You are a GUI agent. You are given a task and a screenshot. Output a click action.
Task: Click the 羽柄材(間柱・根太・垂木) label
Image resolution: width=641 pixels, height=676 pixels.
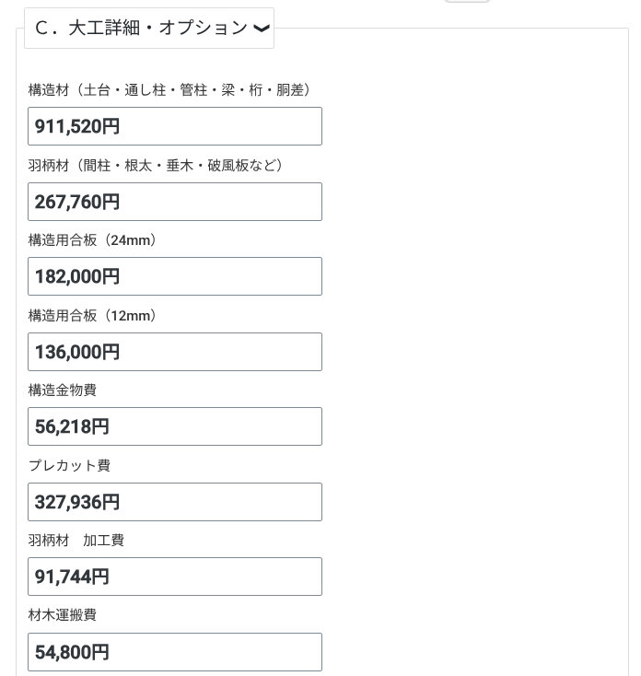157,166
